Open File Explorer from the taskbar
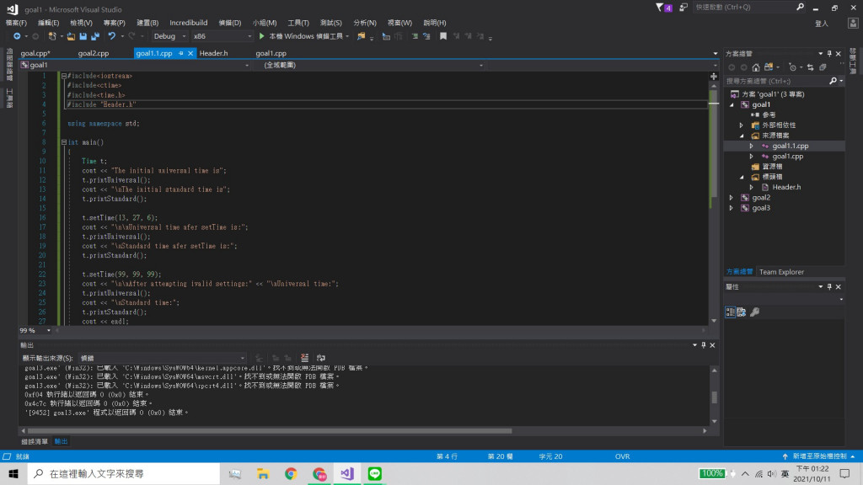 coord(263,473)
